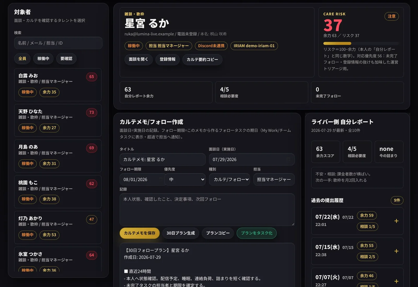Click the 記録 memo text area
This screenshot has width=418, height=287.
tap(207, 210)
